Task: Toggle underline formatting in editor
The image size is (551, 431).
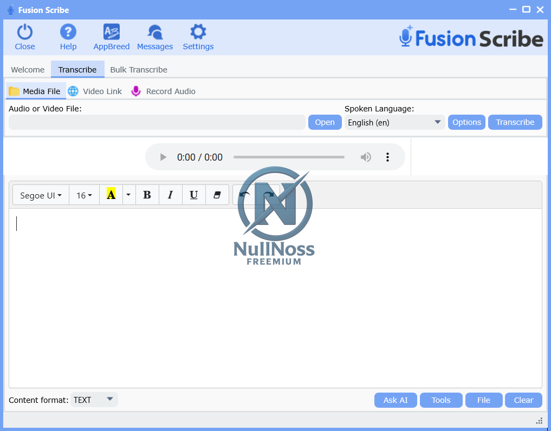Action: pos(193,195)
